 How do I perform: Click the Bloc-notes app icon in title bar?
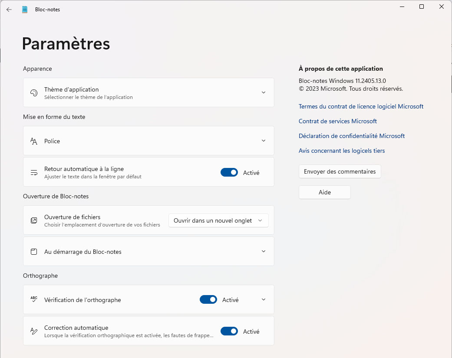point(25,10)
